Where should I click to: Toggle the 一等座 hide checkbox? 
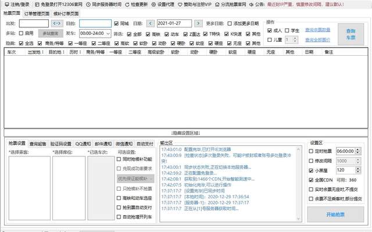point(70,44)
